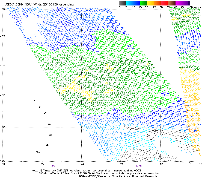Screen dimensions: 202x178
Task: Click the blue 10-15 knots legend segment
Action: (136, 3)
